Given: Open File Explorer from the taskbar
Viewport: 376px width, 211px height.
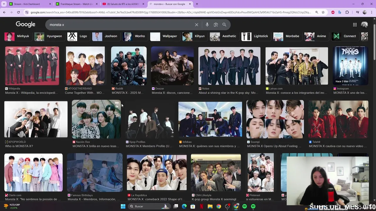Looking at the screenshot, I should click(x=210, y=206).
